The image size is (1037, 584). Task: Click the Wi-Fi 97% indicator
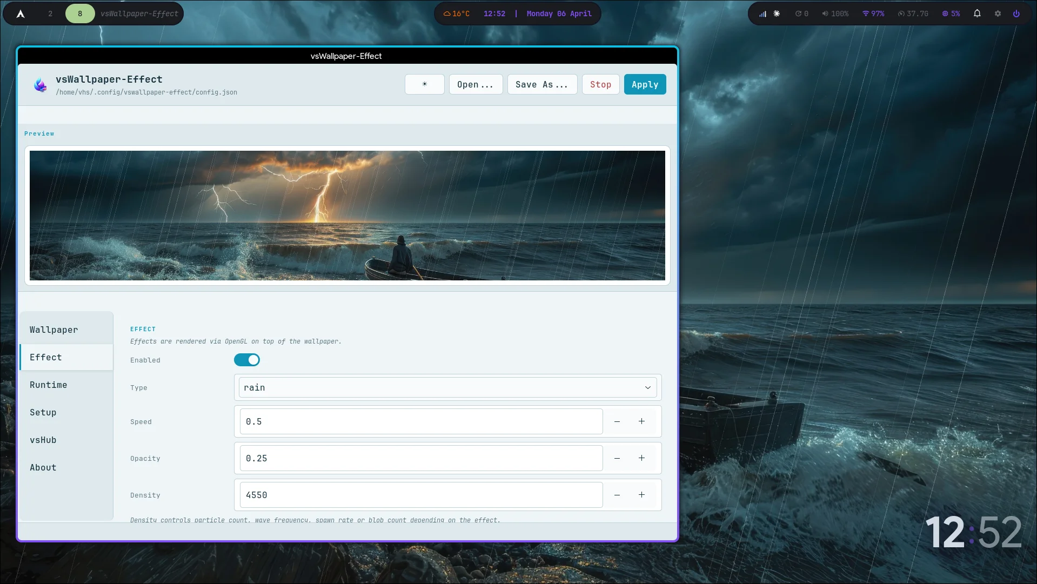tap(873, 14)
